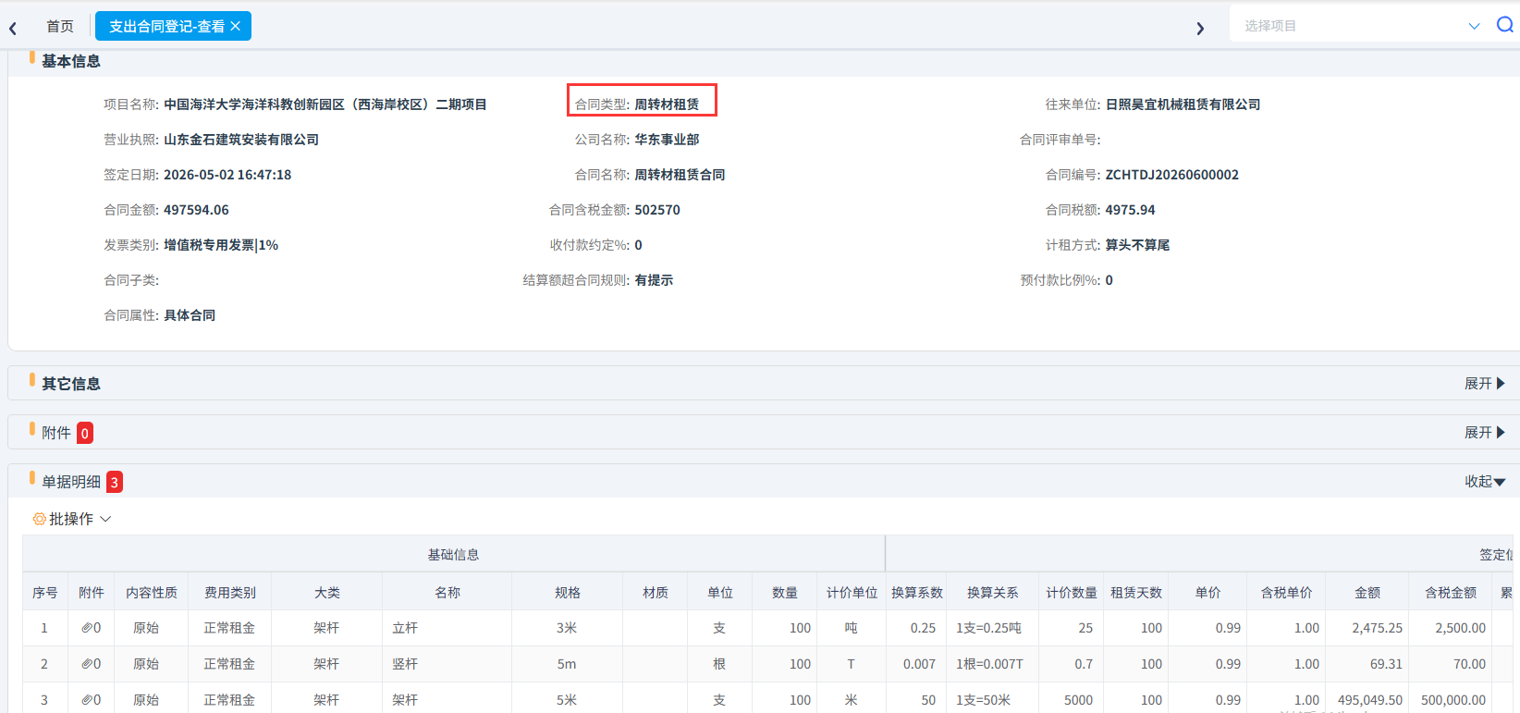Click the 算头不算尾 rent method value

[1137, 245]
